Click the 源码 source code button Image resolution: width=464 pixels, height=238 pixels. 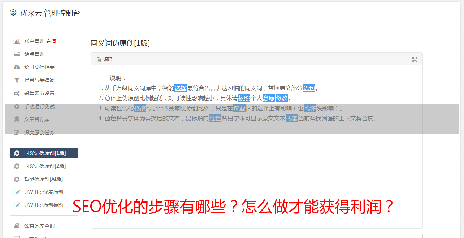click(x=104, y=59)
